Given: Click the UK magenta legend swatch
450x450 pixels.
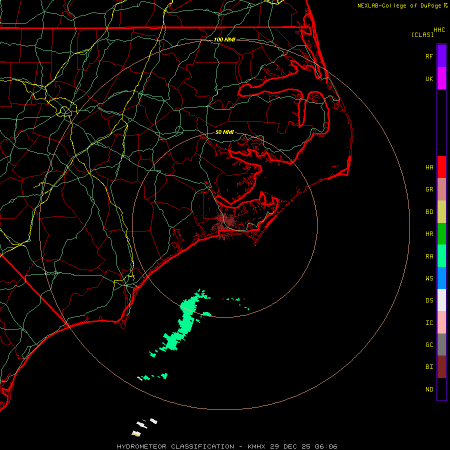Looking at the screenshot, I should point(441,78).
